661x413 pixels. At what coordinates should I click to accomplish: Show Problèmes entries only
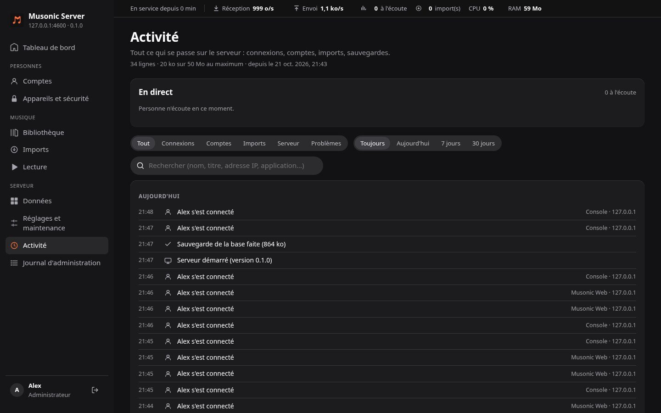click(x=326, y=143)
